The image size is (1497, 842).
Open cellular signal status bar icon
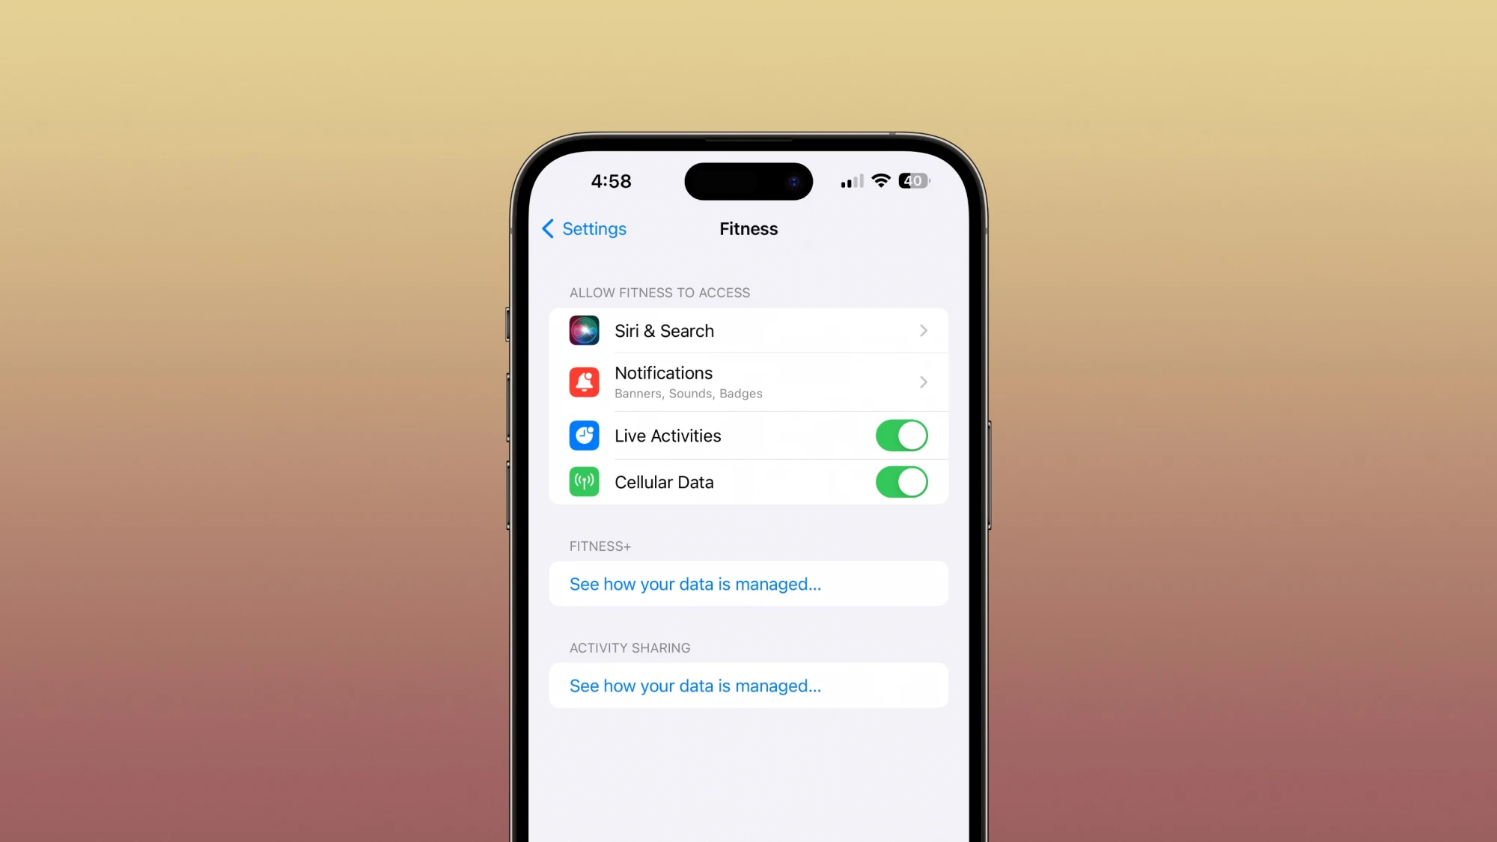point(848,181)
